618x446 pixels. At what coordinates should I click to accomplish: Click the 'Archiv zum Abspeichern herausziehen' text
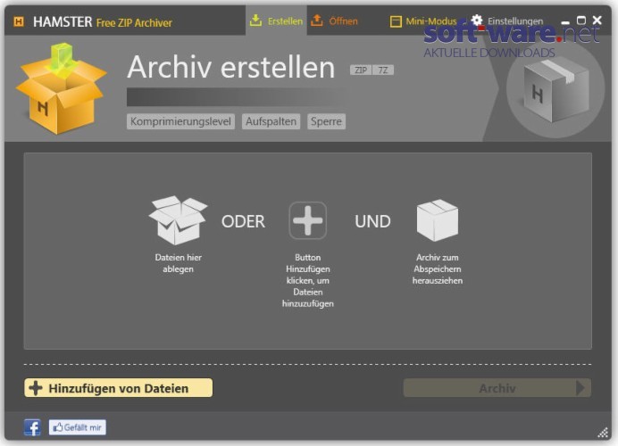[438, 268]
